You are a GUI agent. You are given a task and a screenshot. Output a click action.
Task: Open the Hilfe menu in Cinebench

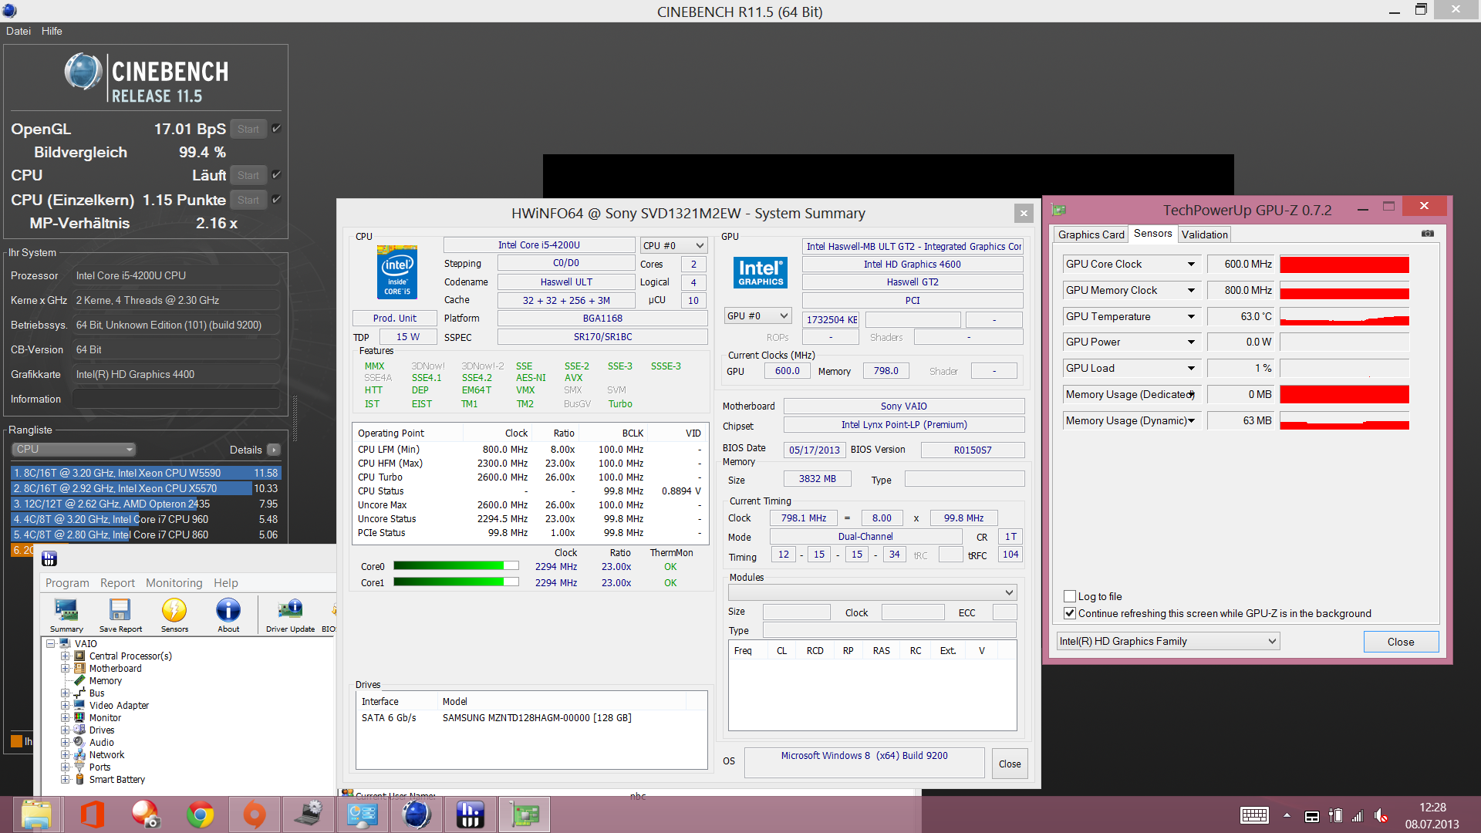pos(52,31)
